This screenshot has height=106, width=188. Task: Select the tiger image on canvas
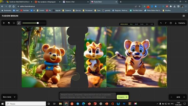(x=137, y=57)
